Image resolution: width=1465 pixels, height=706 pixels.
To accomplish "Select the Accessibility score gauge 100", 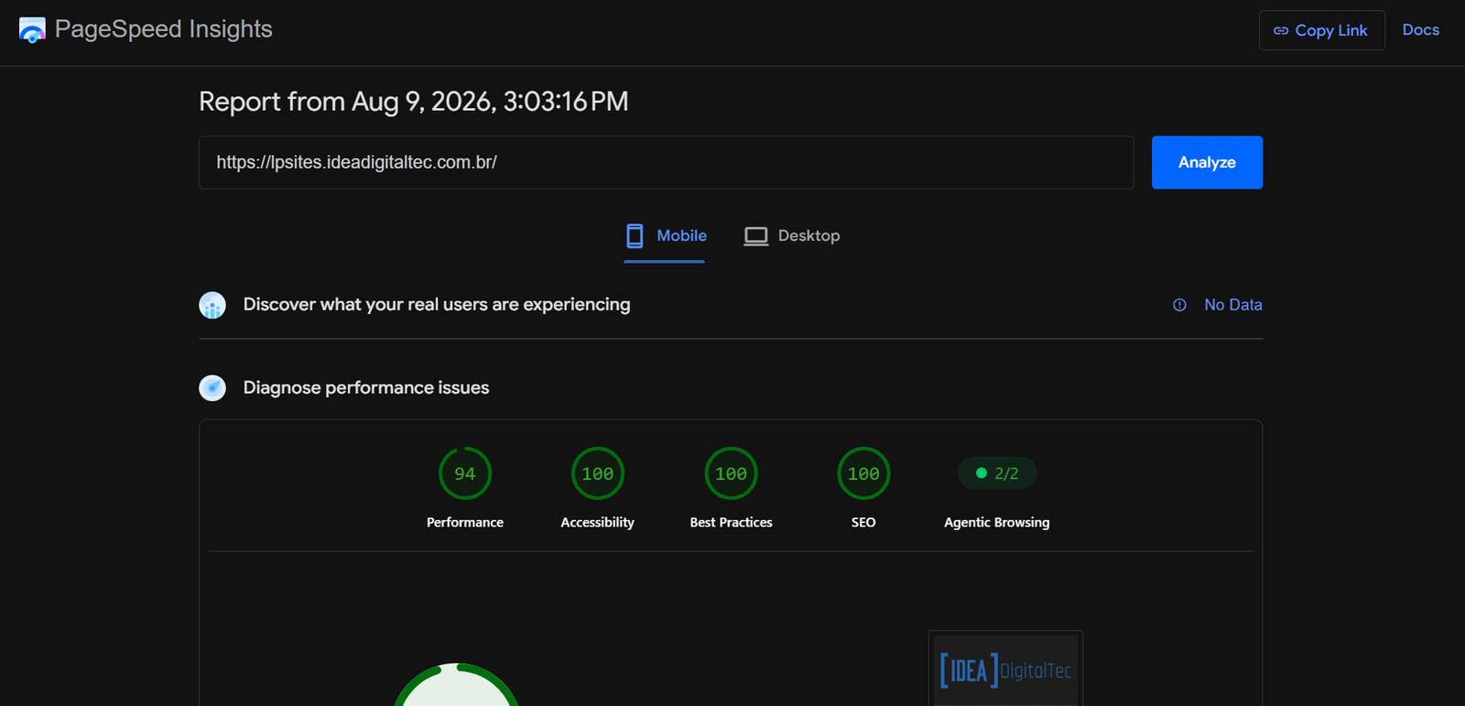I will (598, 473).
